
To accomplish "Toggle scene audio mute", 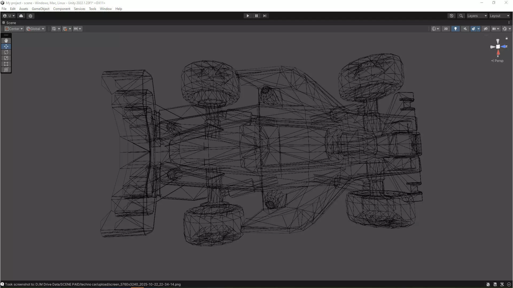I will click(465, 29).
